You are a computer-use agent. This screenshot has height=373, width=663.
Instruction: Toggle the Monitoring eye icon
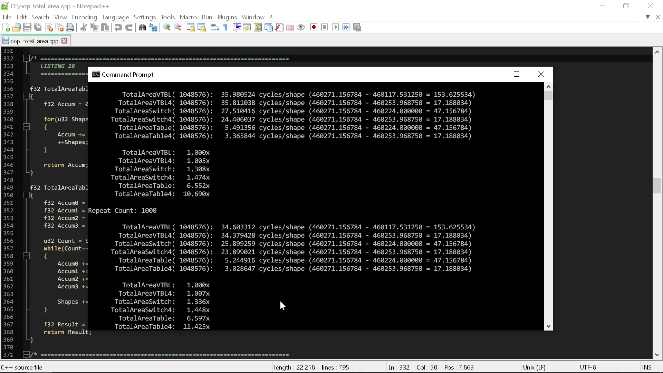click(x=301, y=28)
